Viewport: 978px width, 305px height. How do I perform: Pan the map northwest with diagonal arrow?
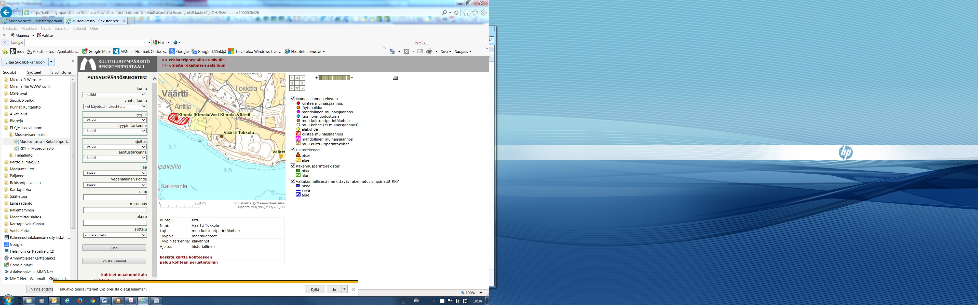click(x=292, y=78)
